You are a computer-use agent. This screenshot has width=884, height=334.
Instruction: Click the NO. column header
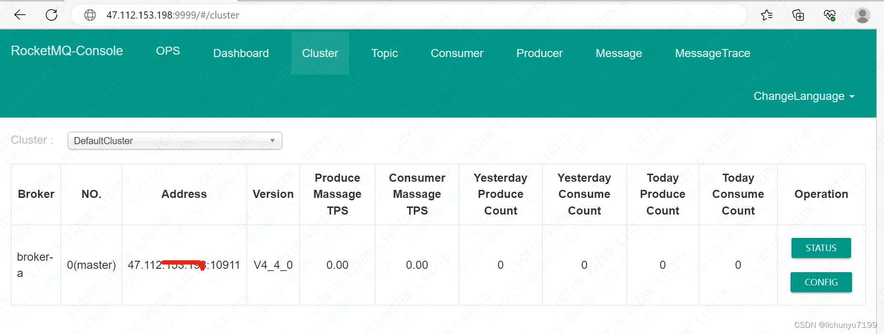(x=91, y=194)
